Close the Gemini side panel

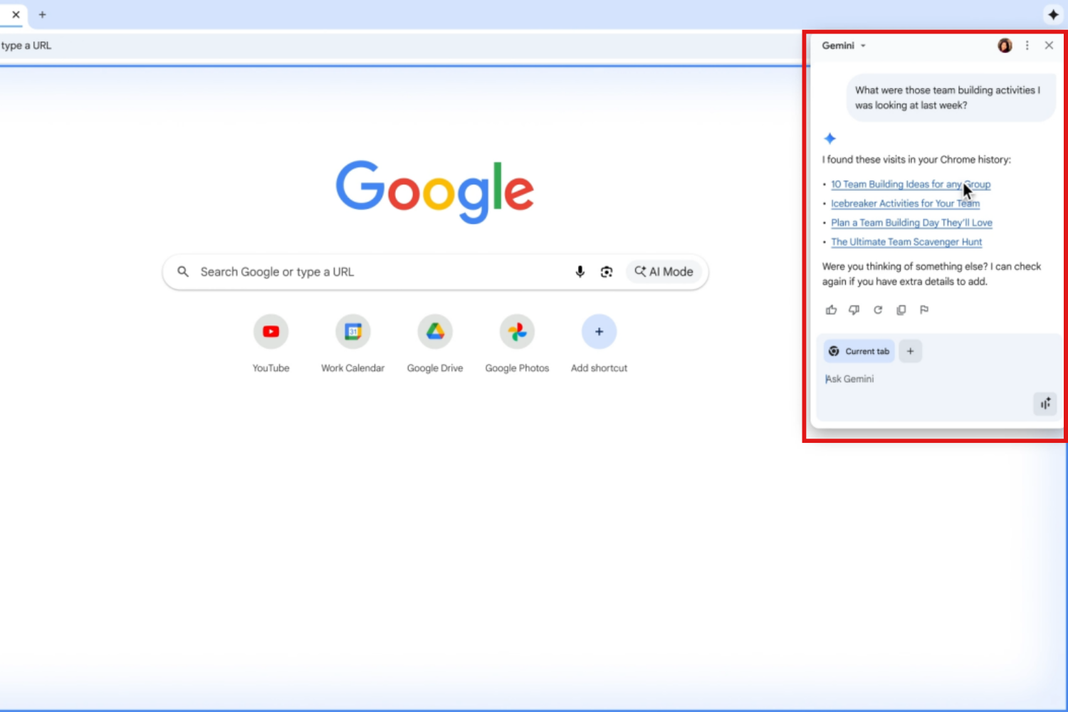click(1049, 46)
